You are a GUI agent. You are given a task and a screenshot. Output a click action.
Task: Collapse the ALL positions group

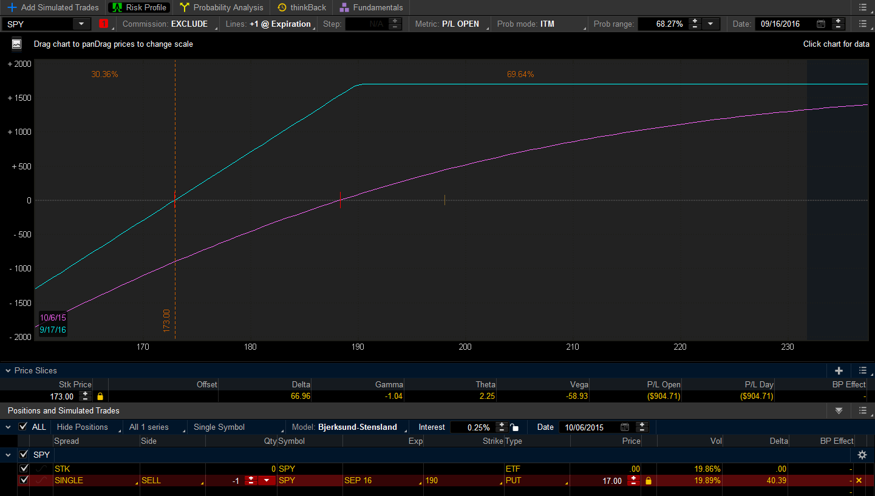tap(8, 427)
